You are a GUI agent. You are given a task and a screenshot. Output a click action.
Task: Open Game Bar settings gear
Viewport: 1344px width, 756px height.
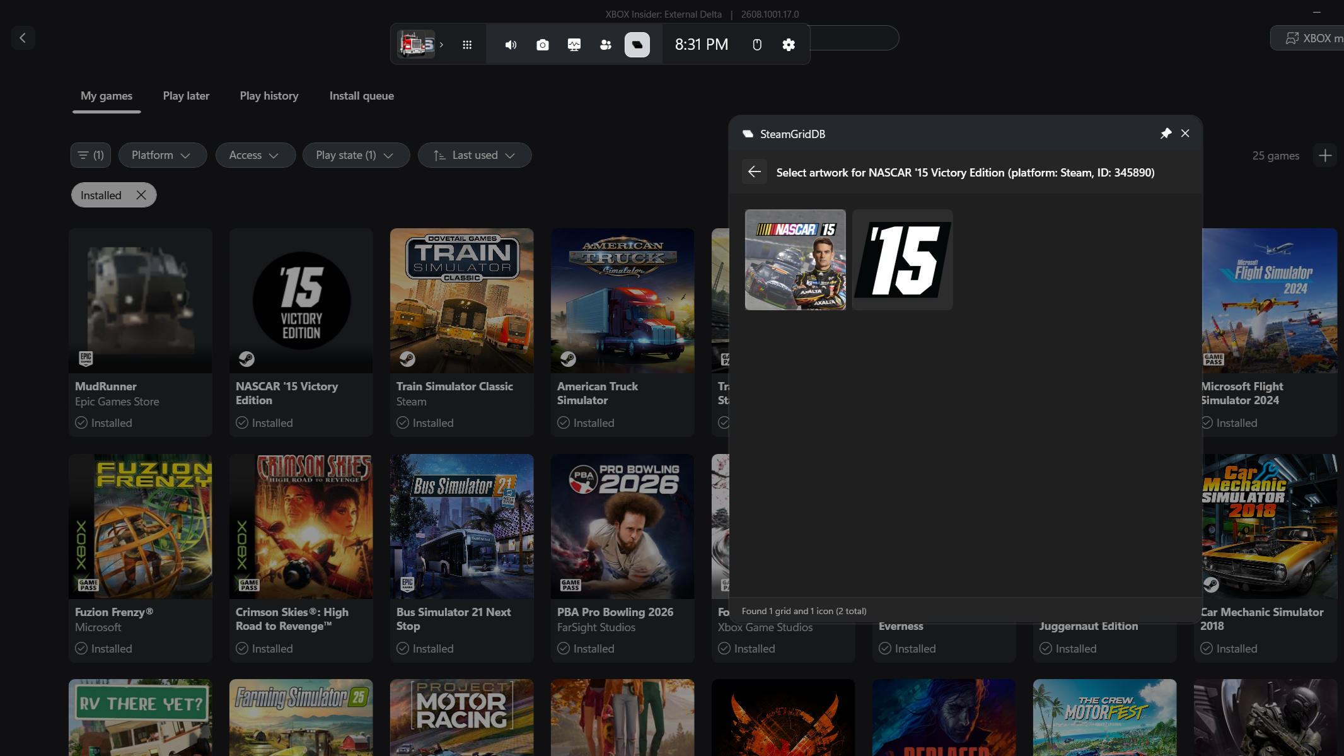click(x=788, y=45)
